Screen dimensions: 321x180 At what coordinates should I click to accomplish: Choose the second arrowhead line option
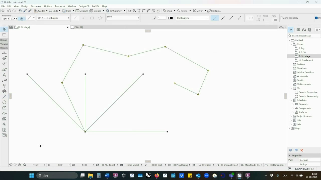tap(223, 18)
